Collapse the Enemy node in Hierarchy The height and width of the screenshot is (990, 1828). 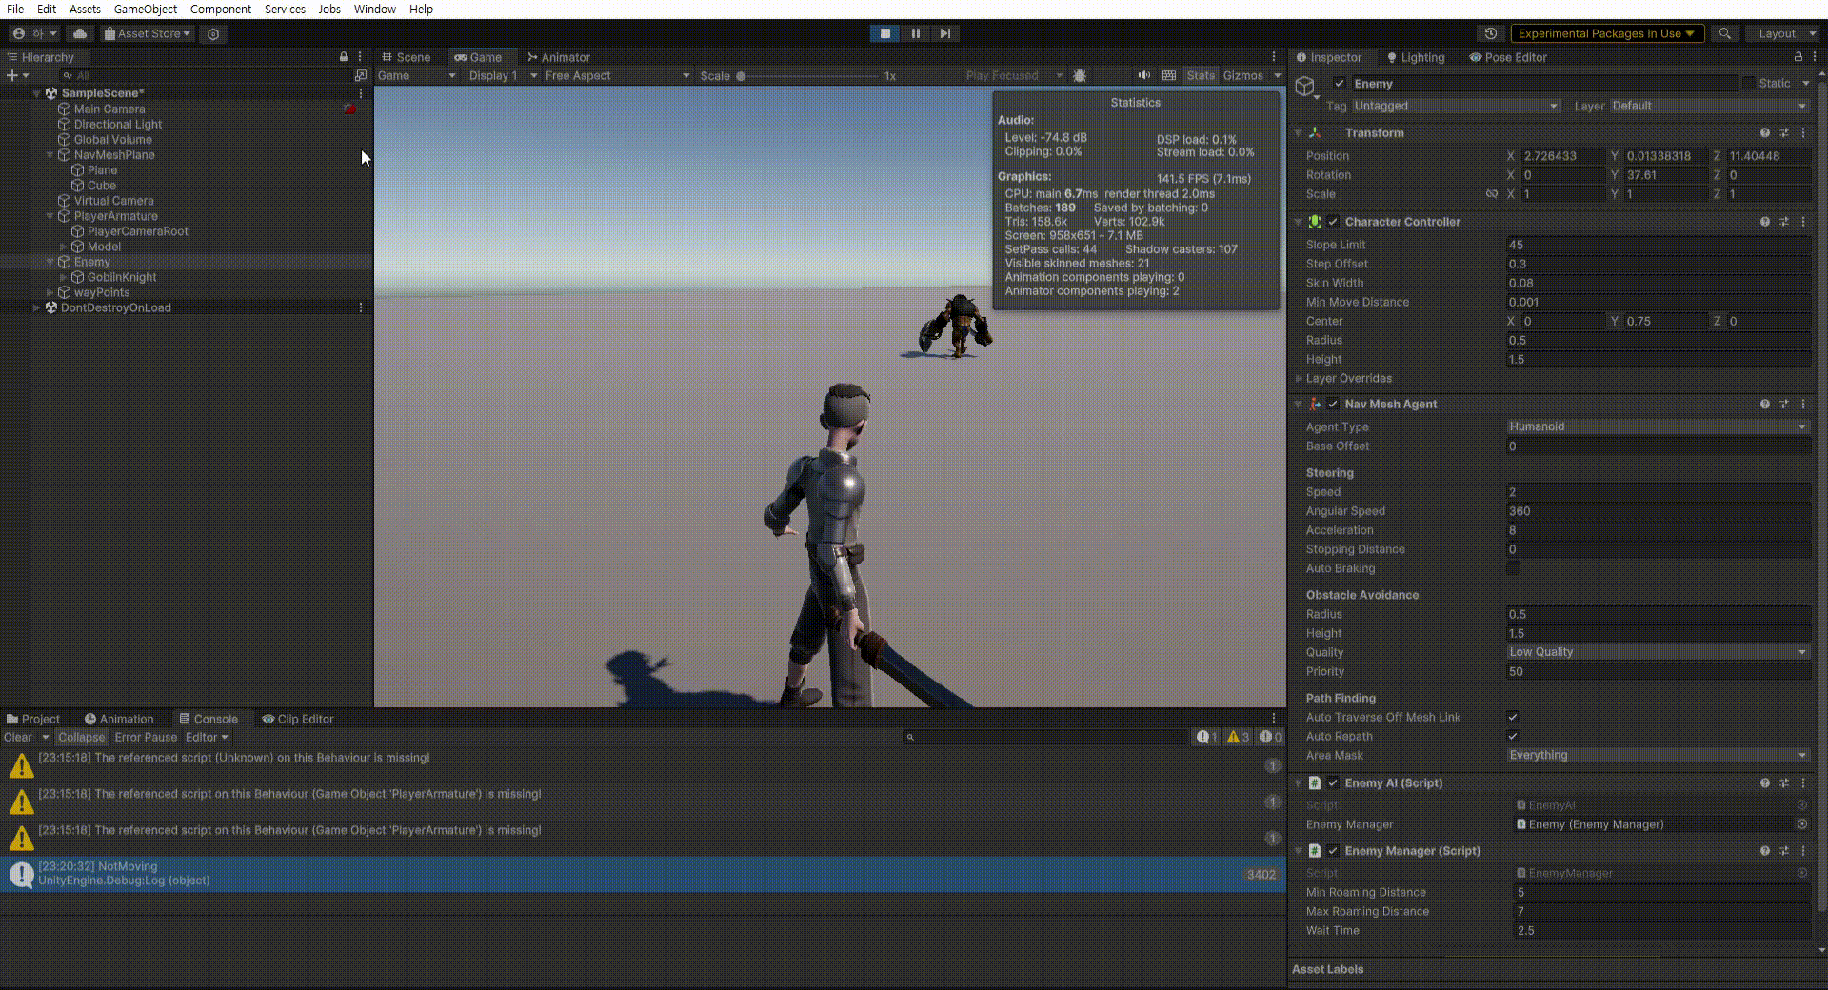[x=50, y=262]
